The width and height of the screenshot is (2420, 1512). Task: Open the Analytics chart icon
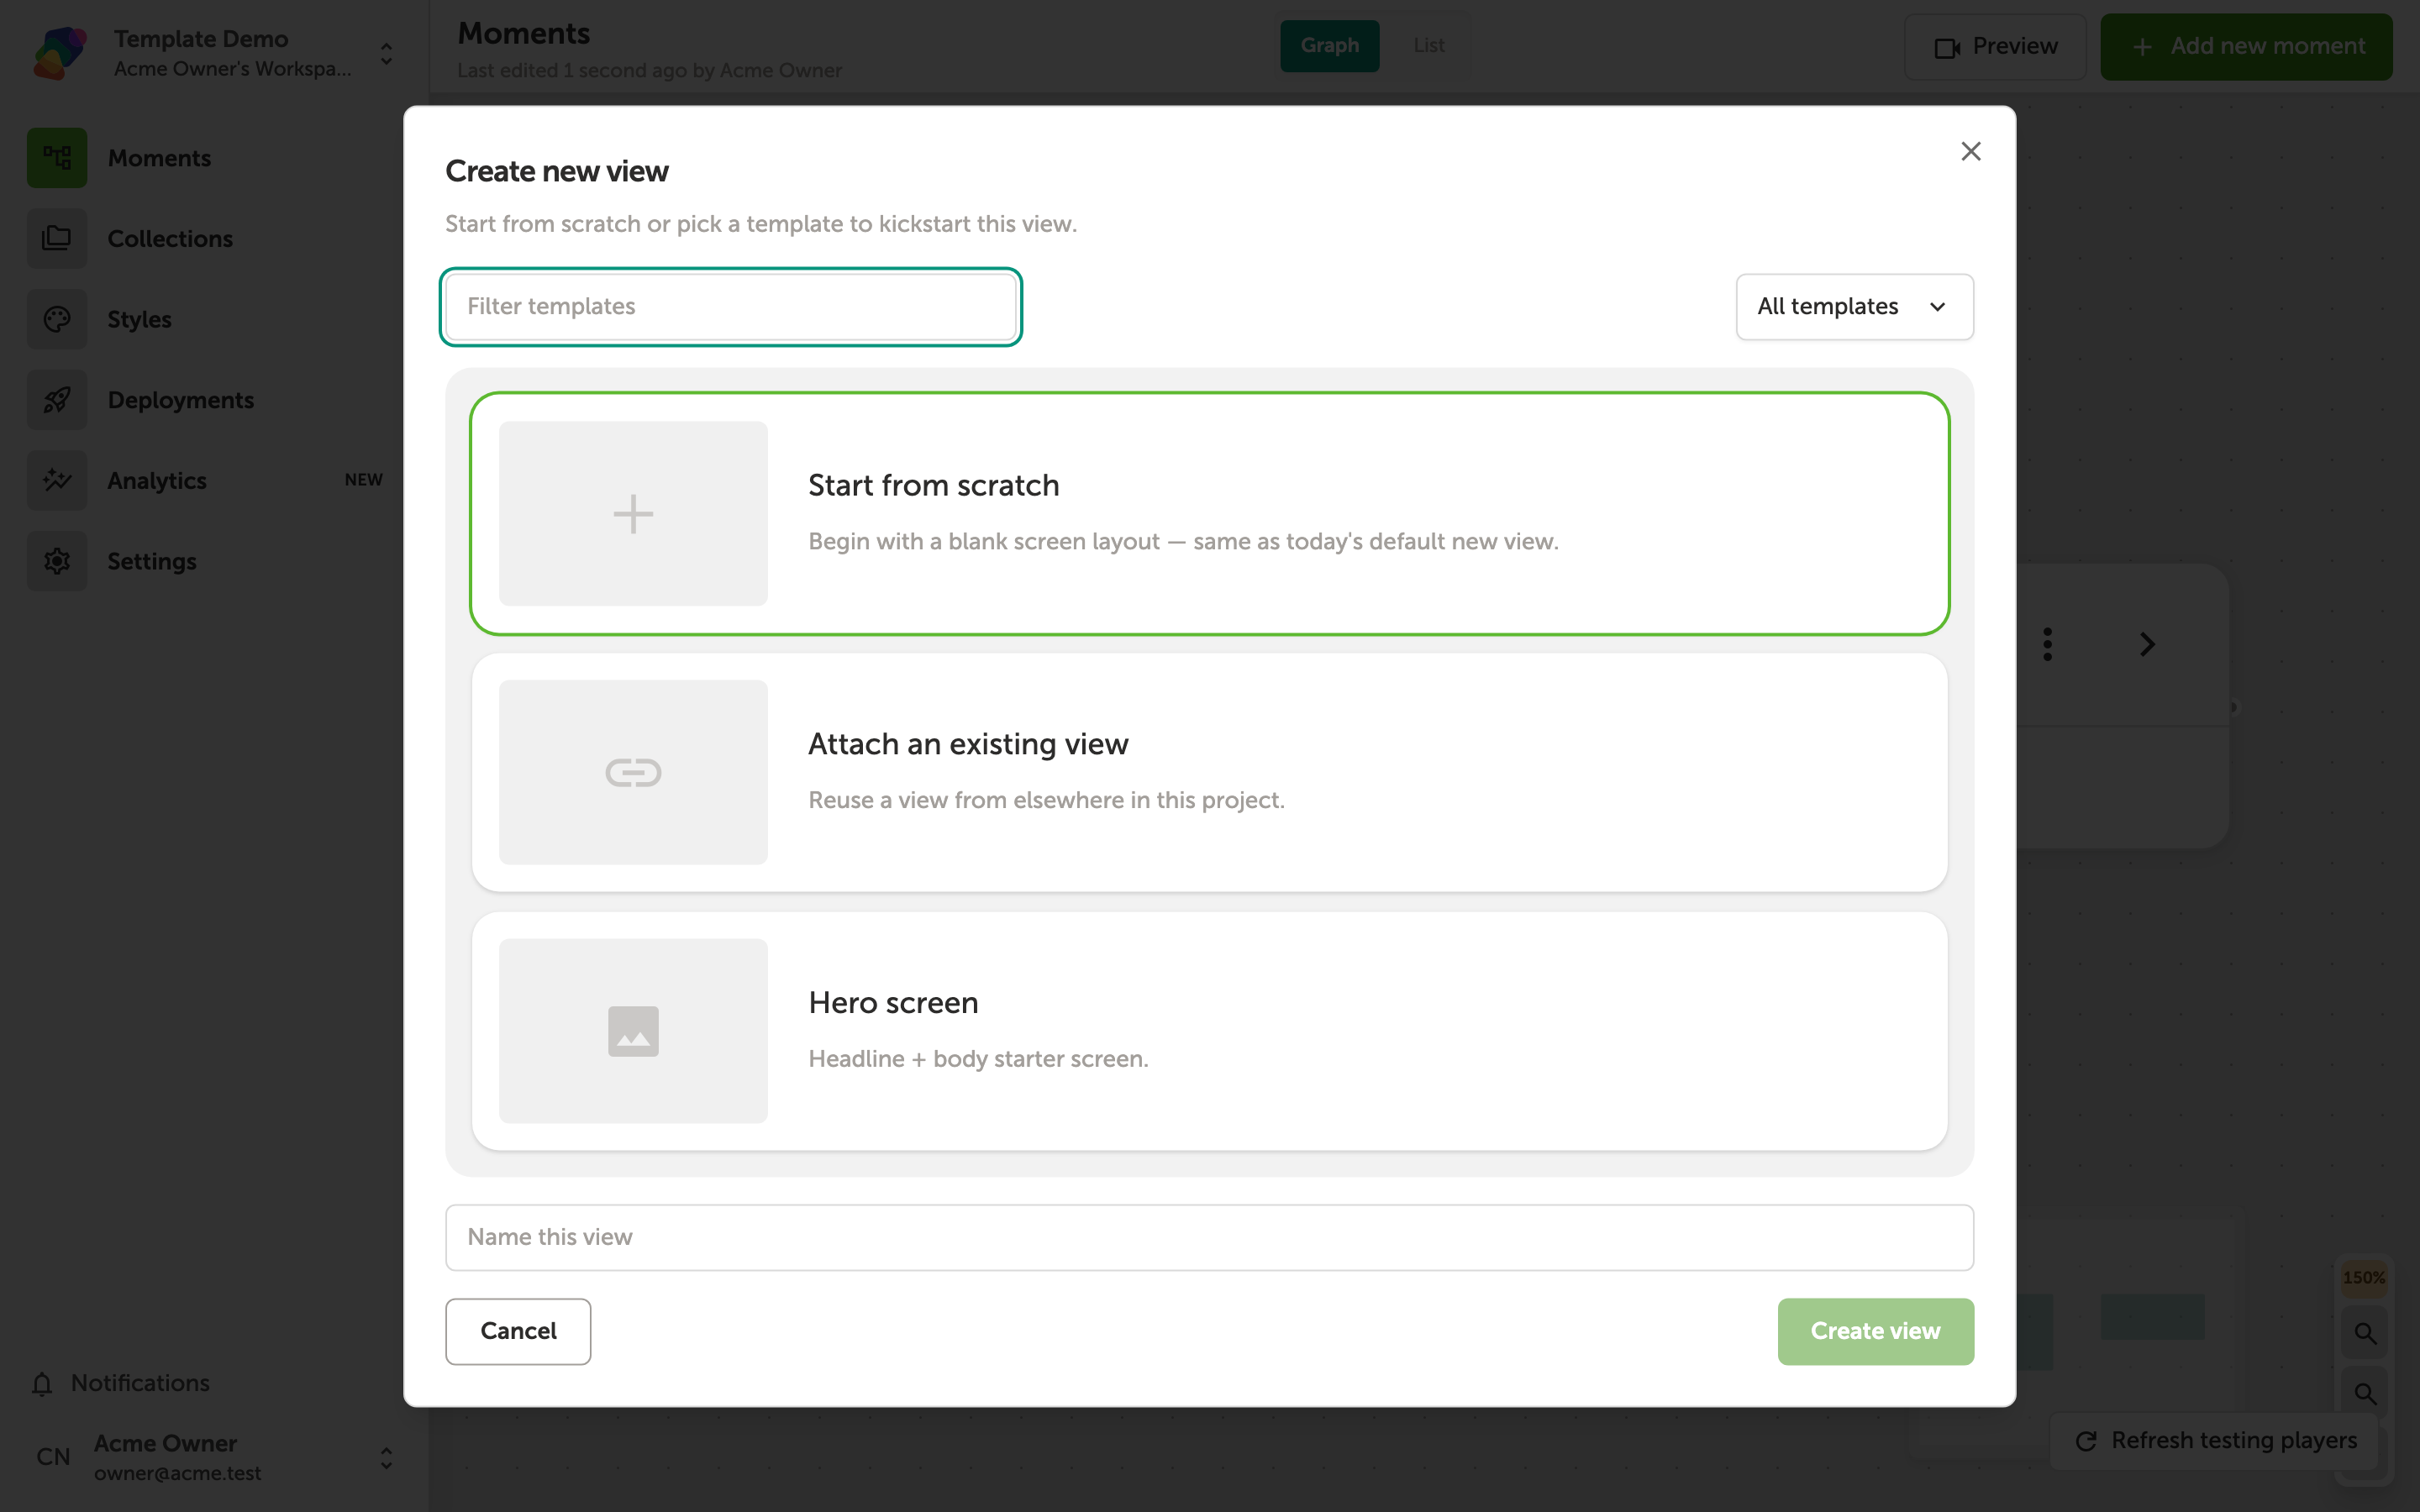coord(57,480)
